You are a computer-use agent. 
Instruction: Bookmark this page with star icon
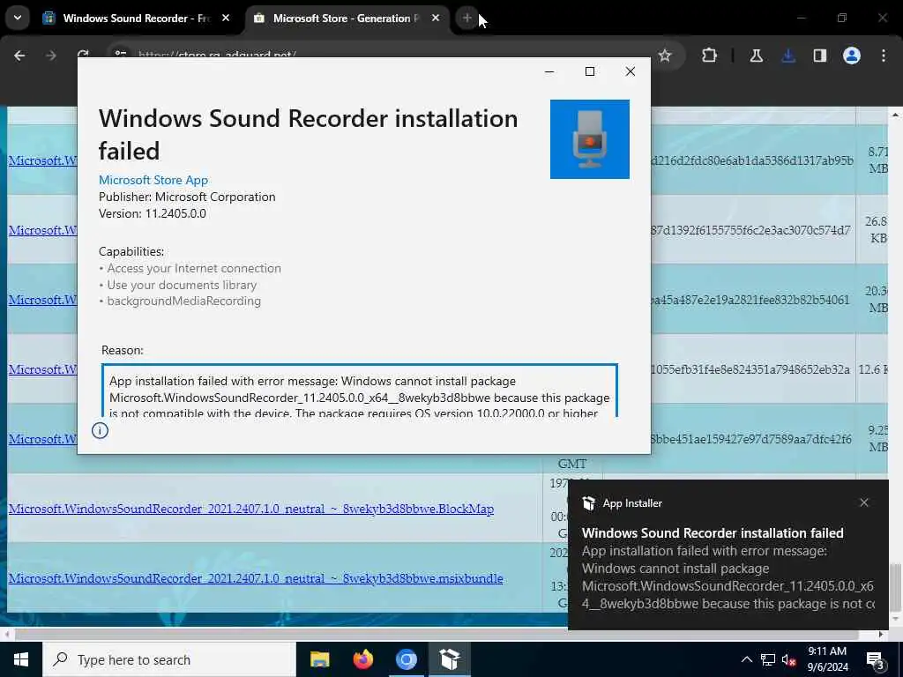coord(665,56)
